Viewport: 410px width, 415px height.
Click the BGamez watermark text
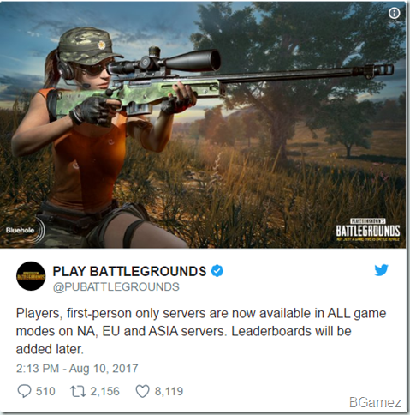click(375, 402)
